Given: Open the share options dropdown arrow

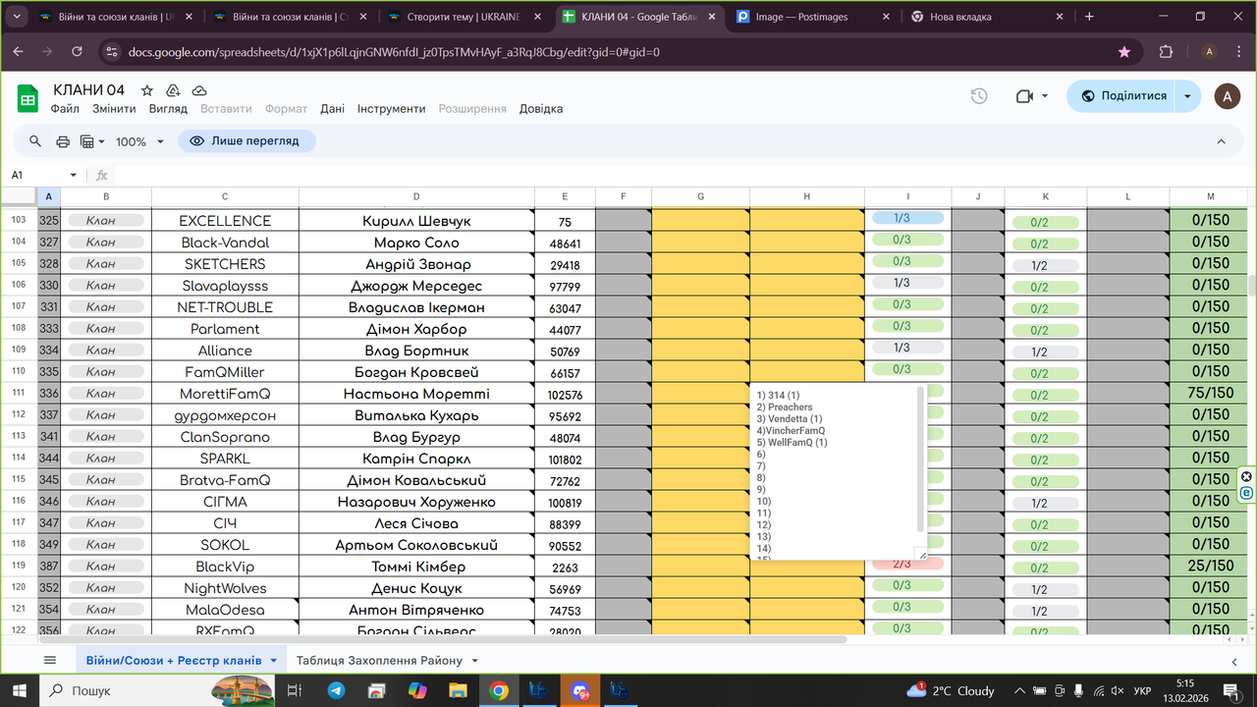Looking at the screenshot, I should (x=1188, y=96).
